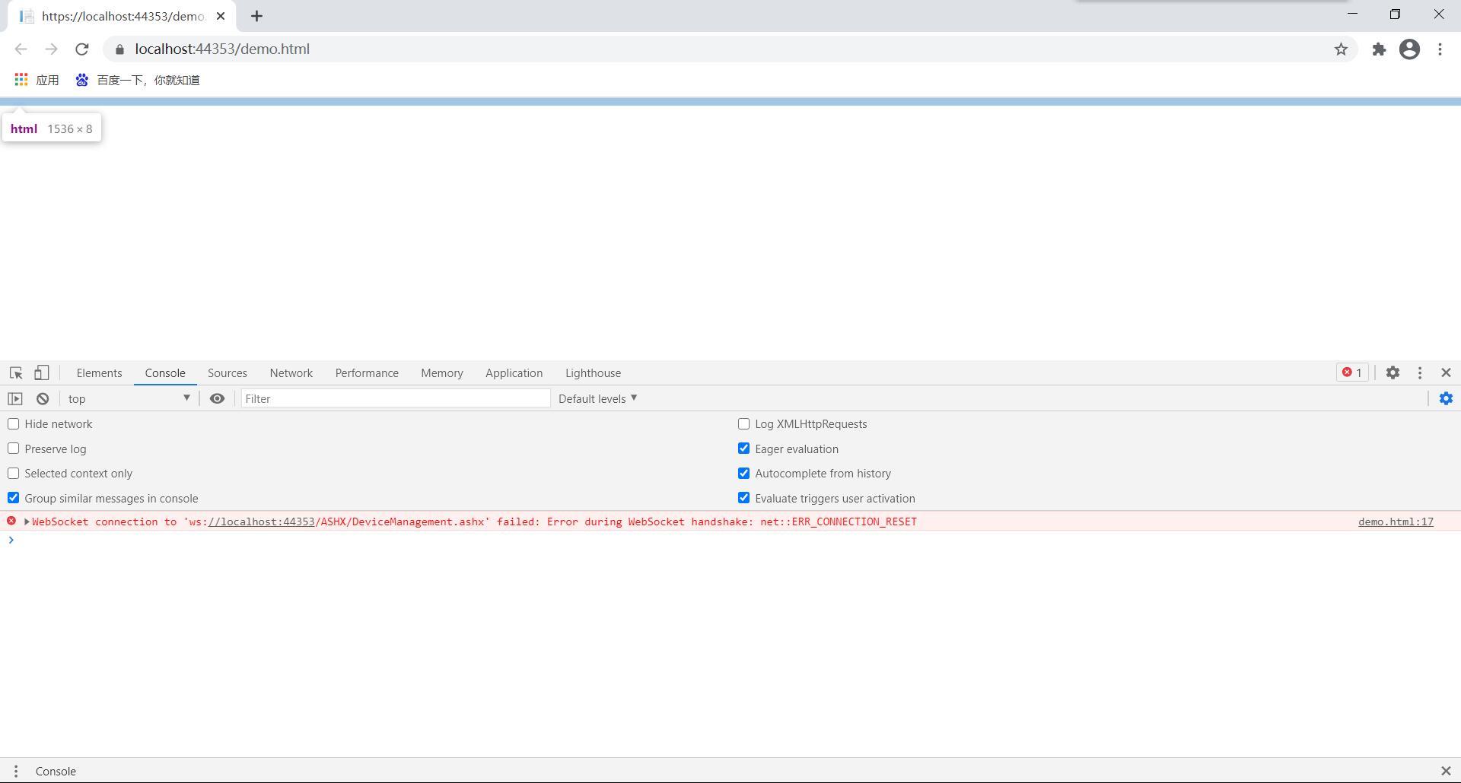Viewport: 1461px width, 783px height.
Task: Open DevTools customize menu
Action: pos(1420,372)
